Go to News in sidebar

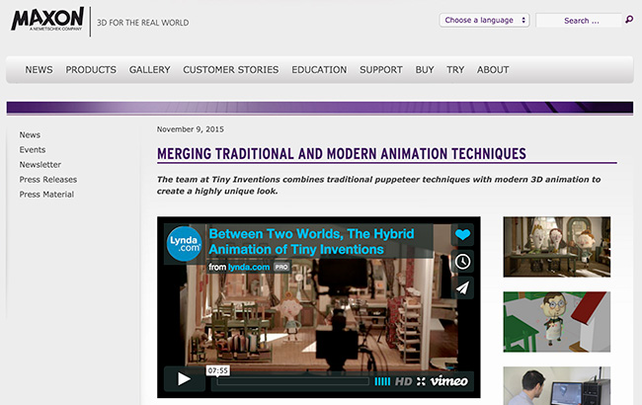30,134
